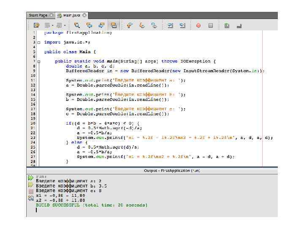Open the Forward navigation dropdown arrow
Viewport: 304px width, 228px height.
65,25
